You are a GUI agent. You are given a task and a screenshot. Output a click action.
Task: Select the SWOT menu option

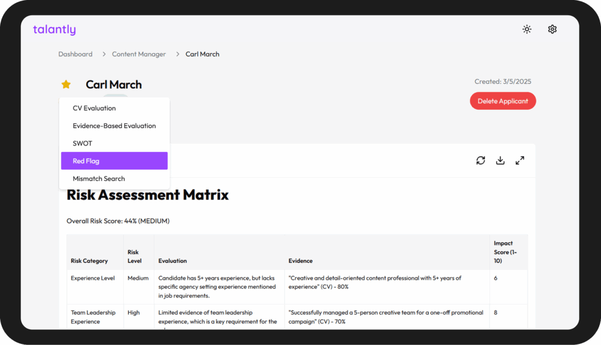[x=114, y=143]
